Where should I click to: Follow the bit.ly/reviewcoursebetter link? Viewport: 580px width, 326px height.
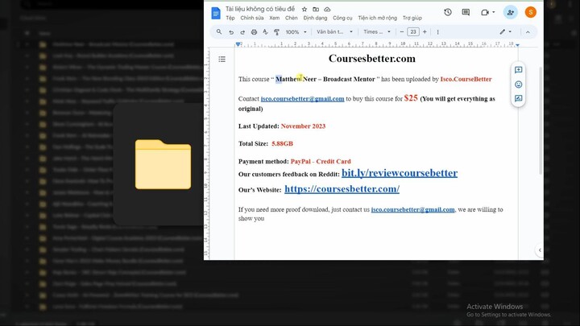400,173
